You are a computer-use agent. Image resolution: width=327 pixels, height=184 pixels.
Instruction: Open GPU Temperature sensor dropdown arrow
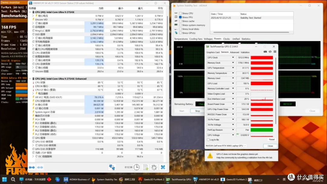pyautogui.click(x=233, y=68)
